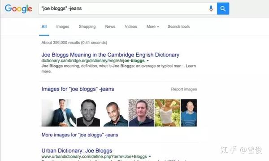Expand the More dropdown menu

pyautogui.click(x=153, y=27)
